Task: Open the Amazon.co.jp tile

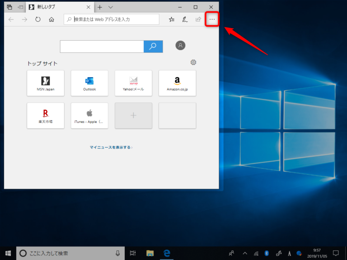Action: (177, 83)
